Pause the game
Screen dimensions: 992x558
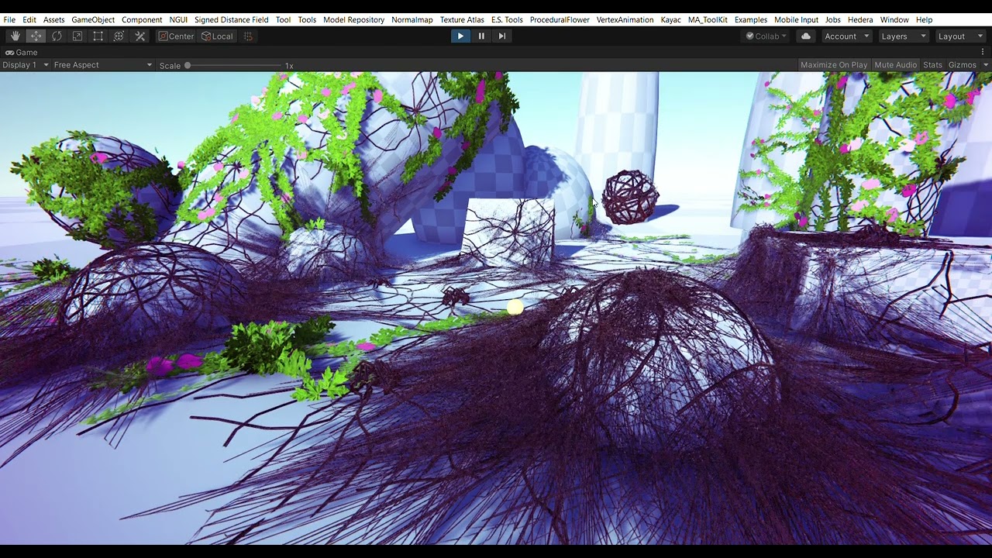pyautogui.click(x=481, y=36)
